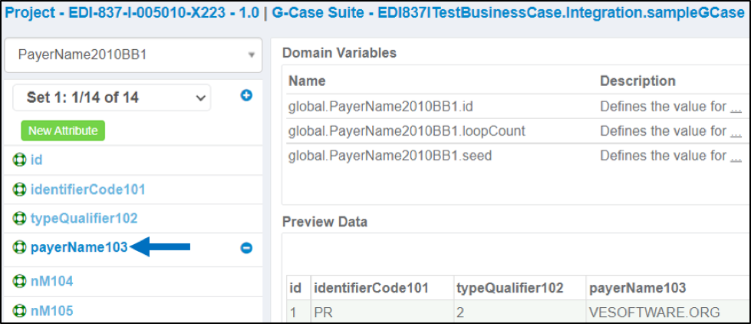Expand description ellipsis for global.PayerName2010BB1.id
This screenshot has height=324, width=751.
click(x=736, y=107)
